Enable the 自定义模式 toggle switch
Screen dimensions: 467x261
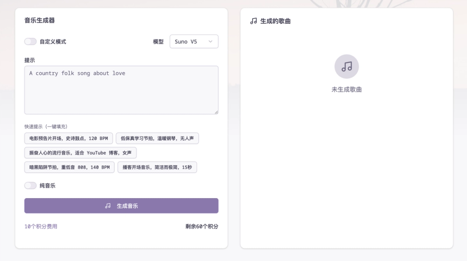click(x=30, y=41)
